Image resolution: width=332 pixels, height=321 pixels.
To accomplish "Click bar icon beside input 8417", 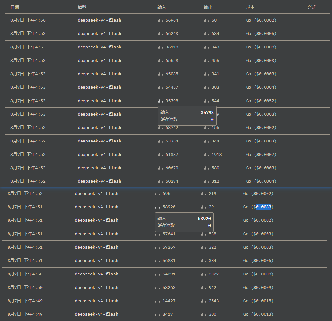I will [x=157, y=314].
